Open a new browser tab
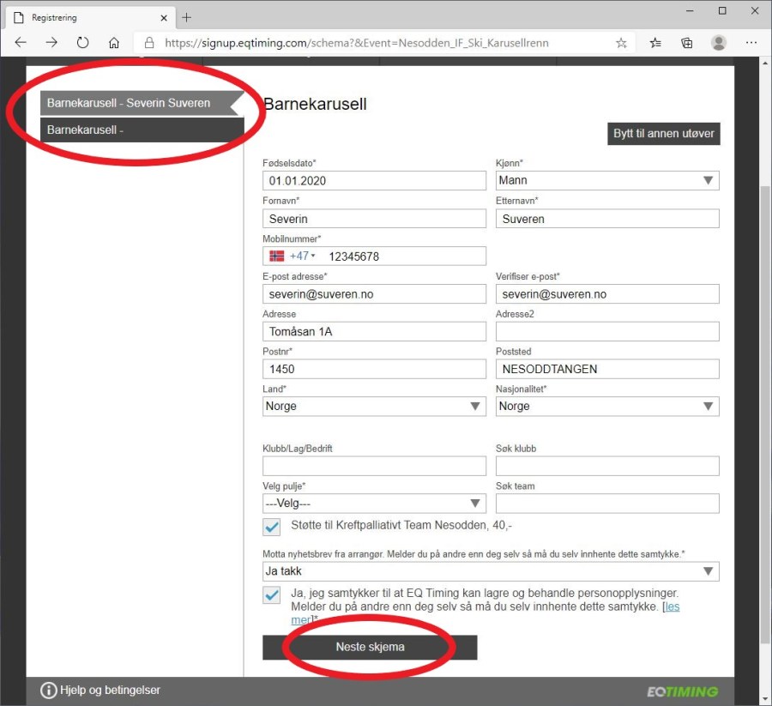The image size is (772, 706). point(187,17)
